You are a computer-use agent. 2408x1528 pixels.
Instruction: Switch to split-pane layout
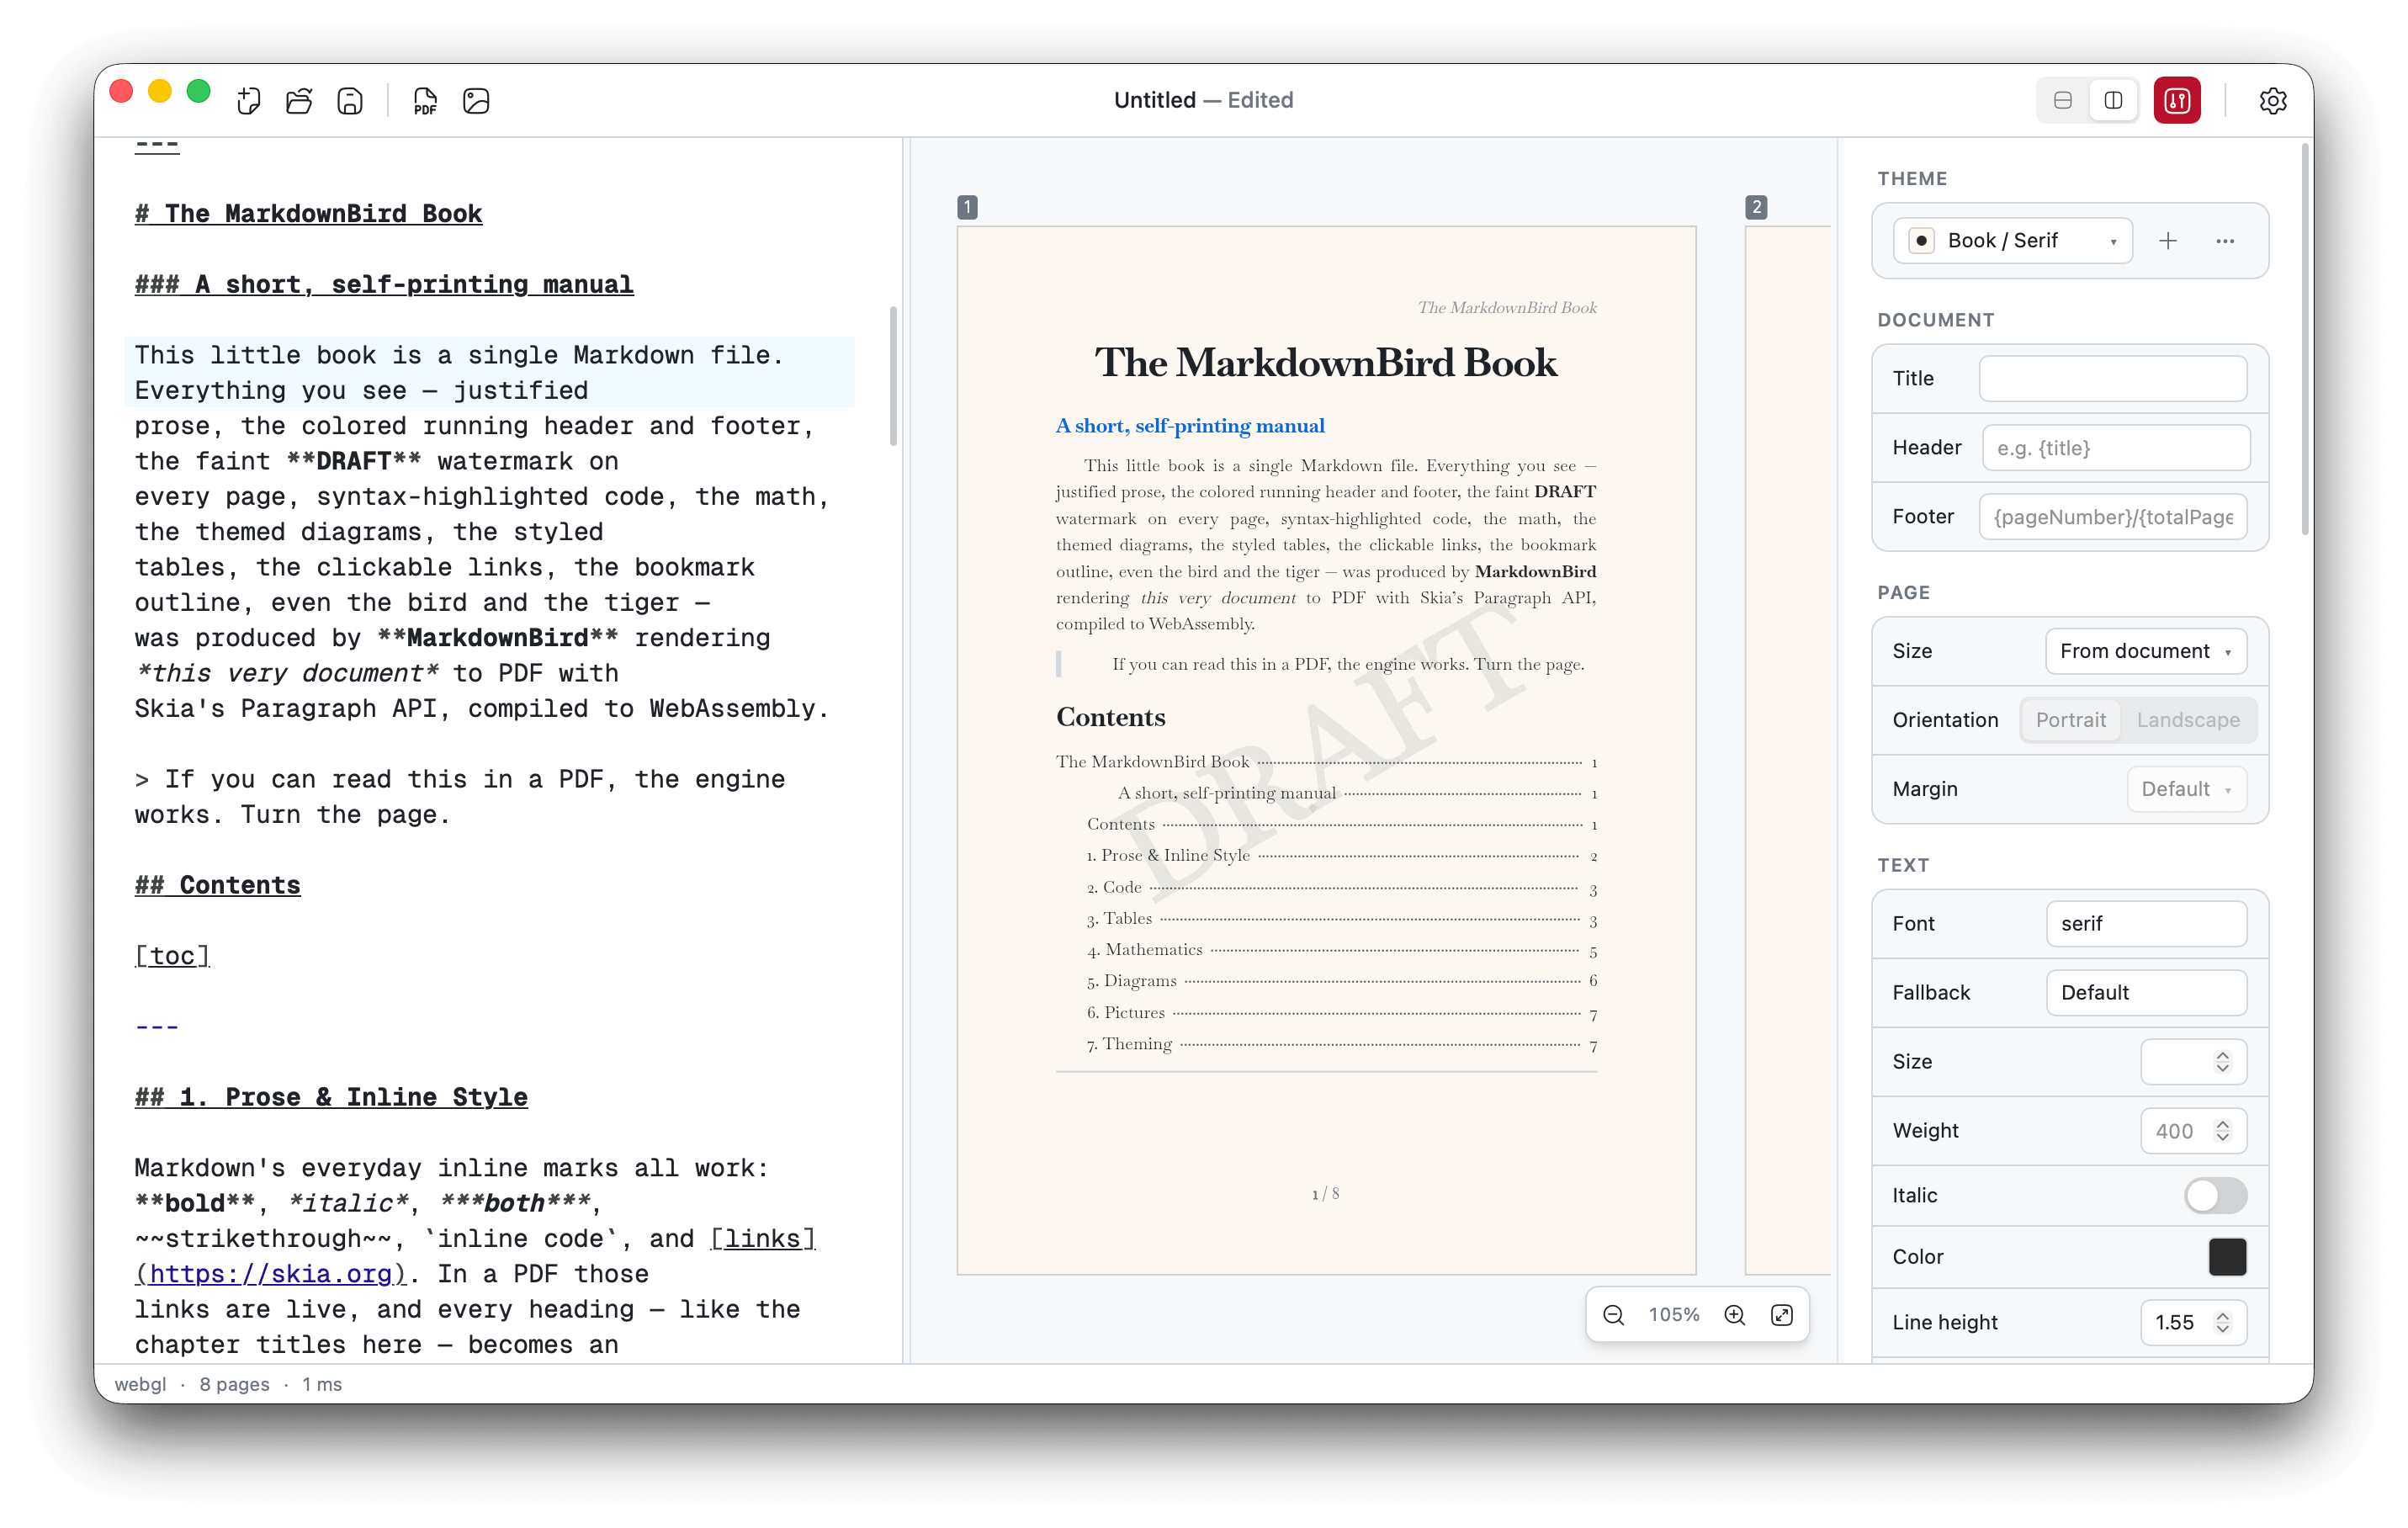[2113, 100]
